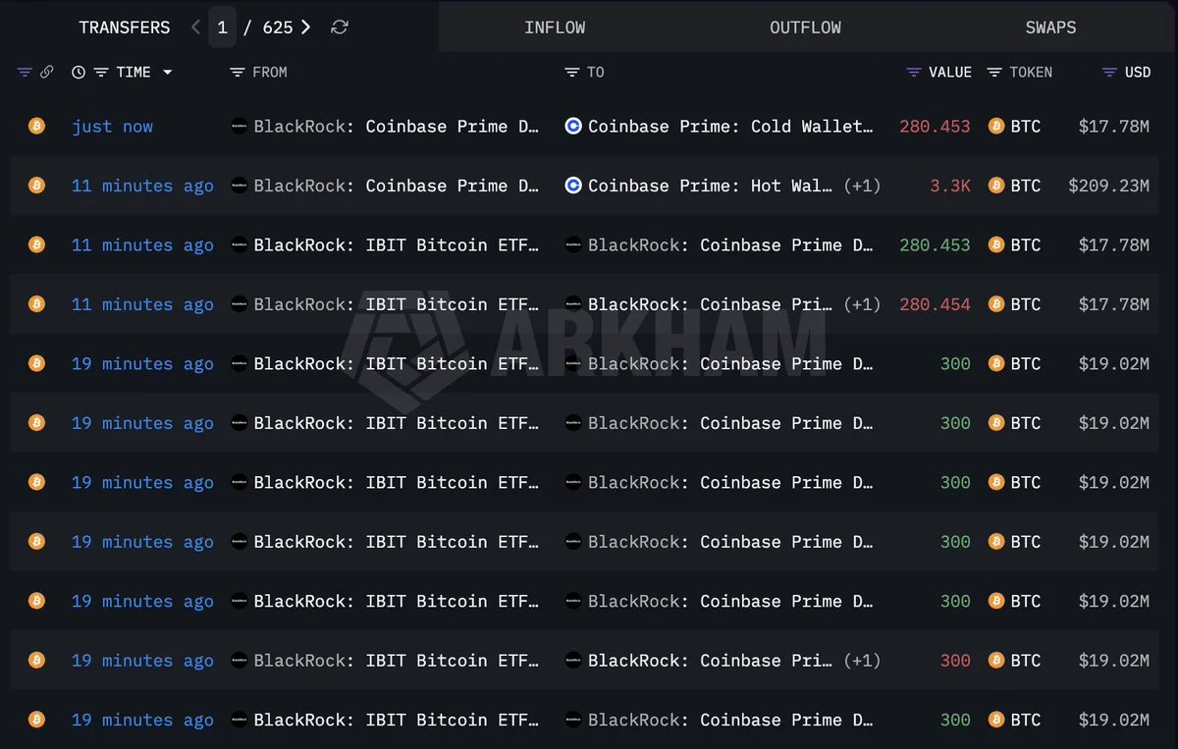Open '11 minutes ago' link in 280.454 row

142,304
